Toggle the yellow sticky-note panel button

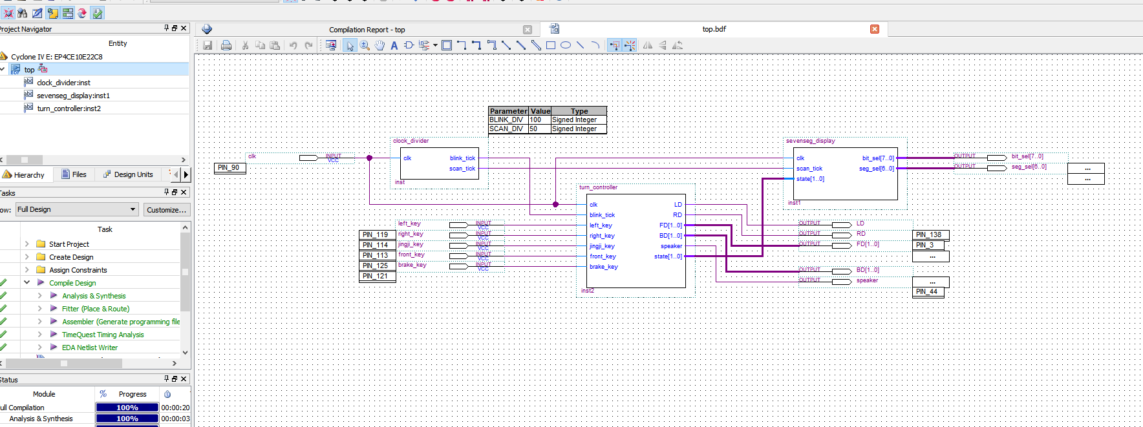tap(52, 13)
